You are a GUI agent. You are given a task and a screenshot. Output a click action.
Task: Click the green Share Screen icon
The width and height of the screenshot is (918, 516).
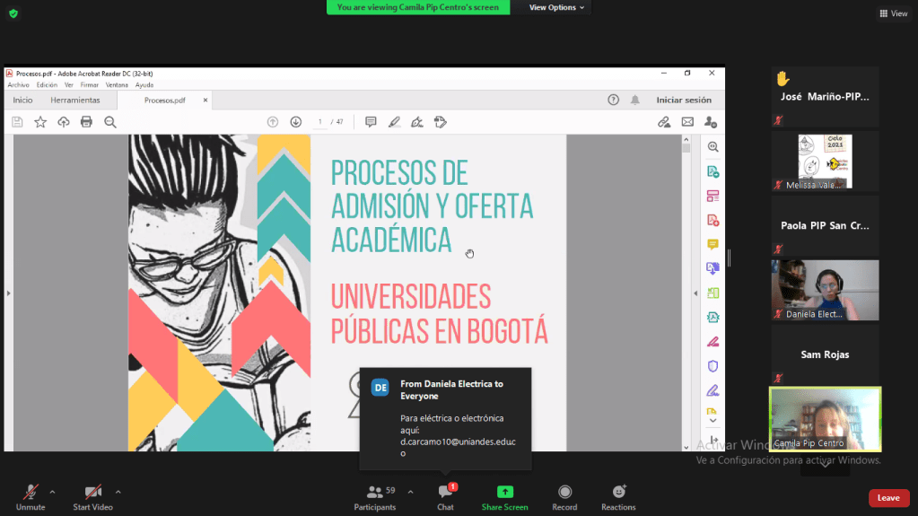point(504,492)
